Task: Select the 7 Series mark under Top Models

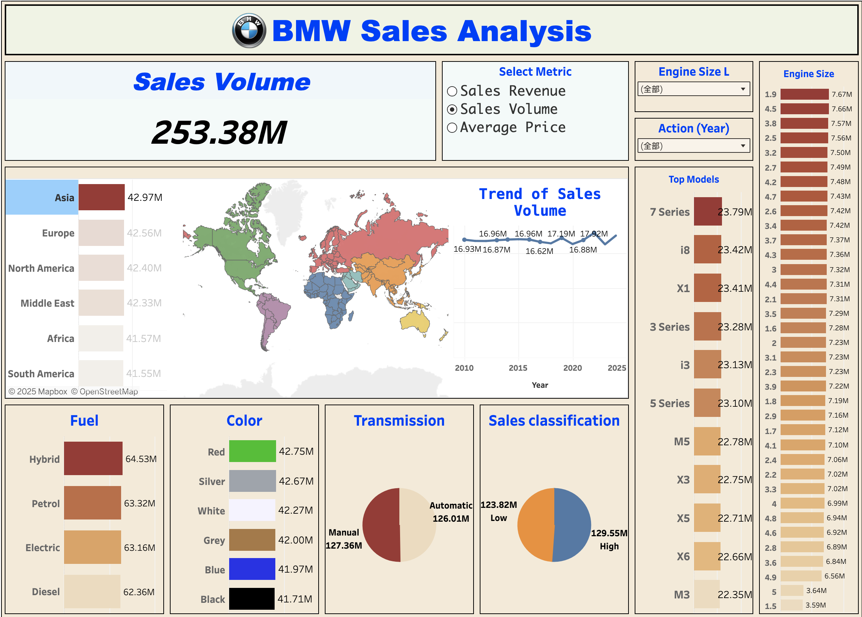Action: pyautogui.click(x=708, y=212)
